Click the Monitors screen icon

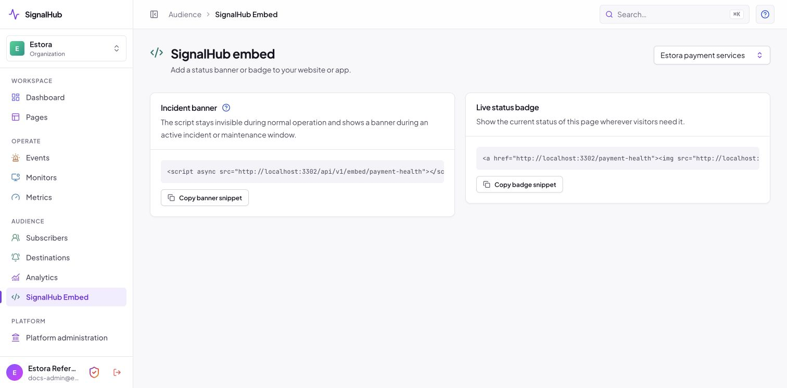(x=16, y=177)
